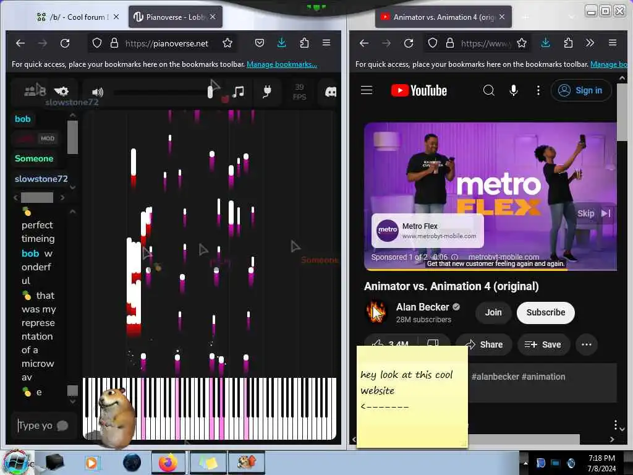633x475 pixels.
Task: Open the Windows Start button
Action: tap(17, 463)
